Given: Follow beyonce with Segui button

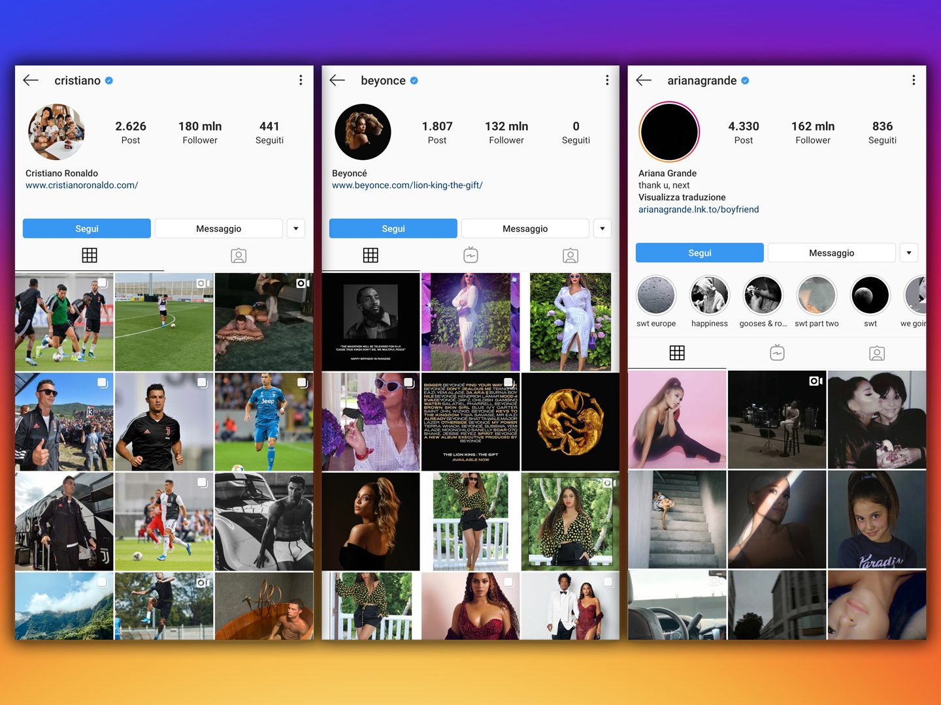Looking at the screenshot, I should coord(393,228).
